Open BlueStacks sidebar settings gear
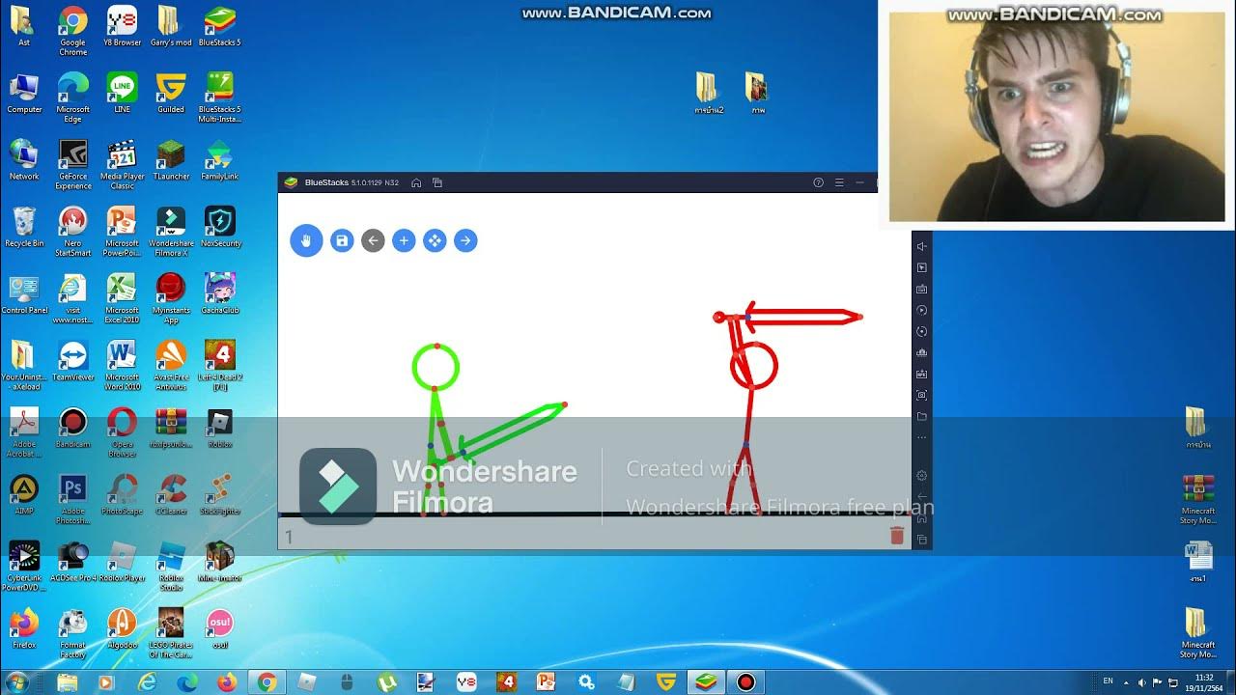Image resolution: width=1236 pixels, height=695 pixels. click(x=922, y=475)
